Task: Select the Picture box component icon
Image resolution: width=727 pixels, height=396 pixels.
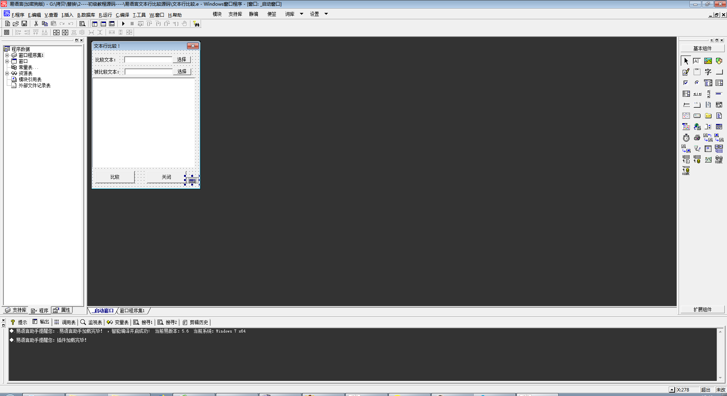Action: 708,61
